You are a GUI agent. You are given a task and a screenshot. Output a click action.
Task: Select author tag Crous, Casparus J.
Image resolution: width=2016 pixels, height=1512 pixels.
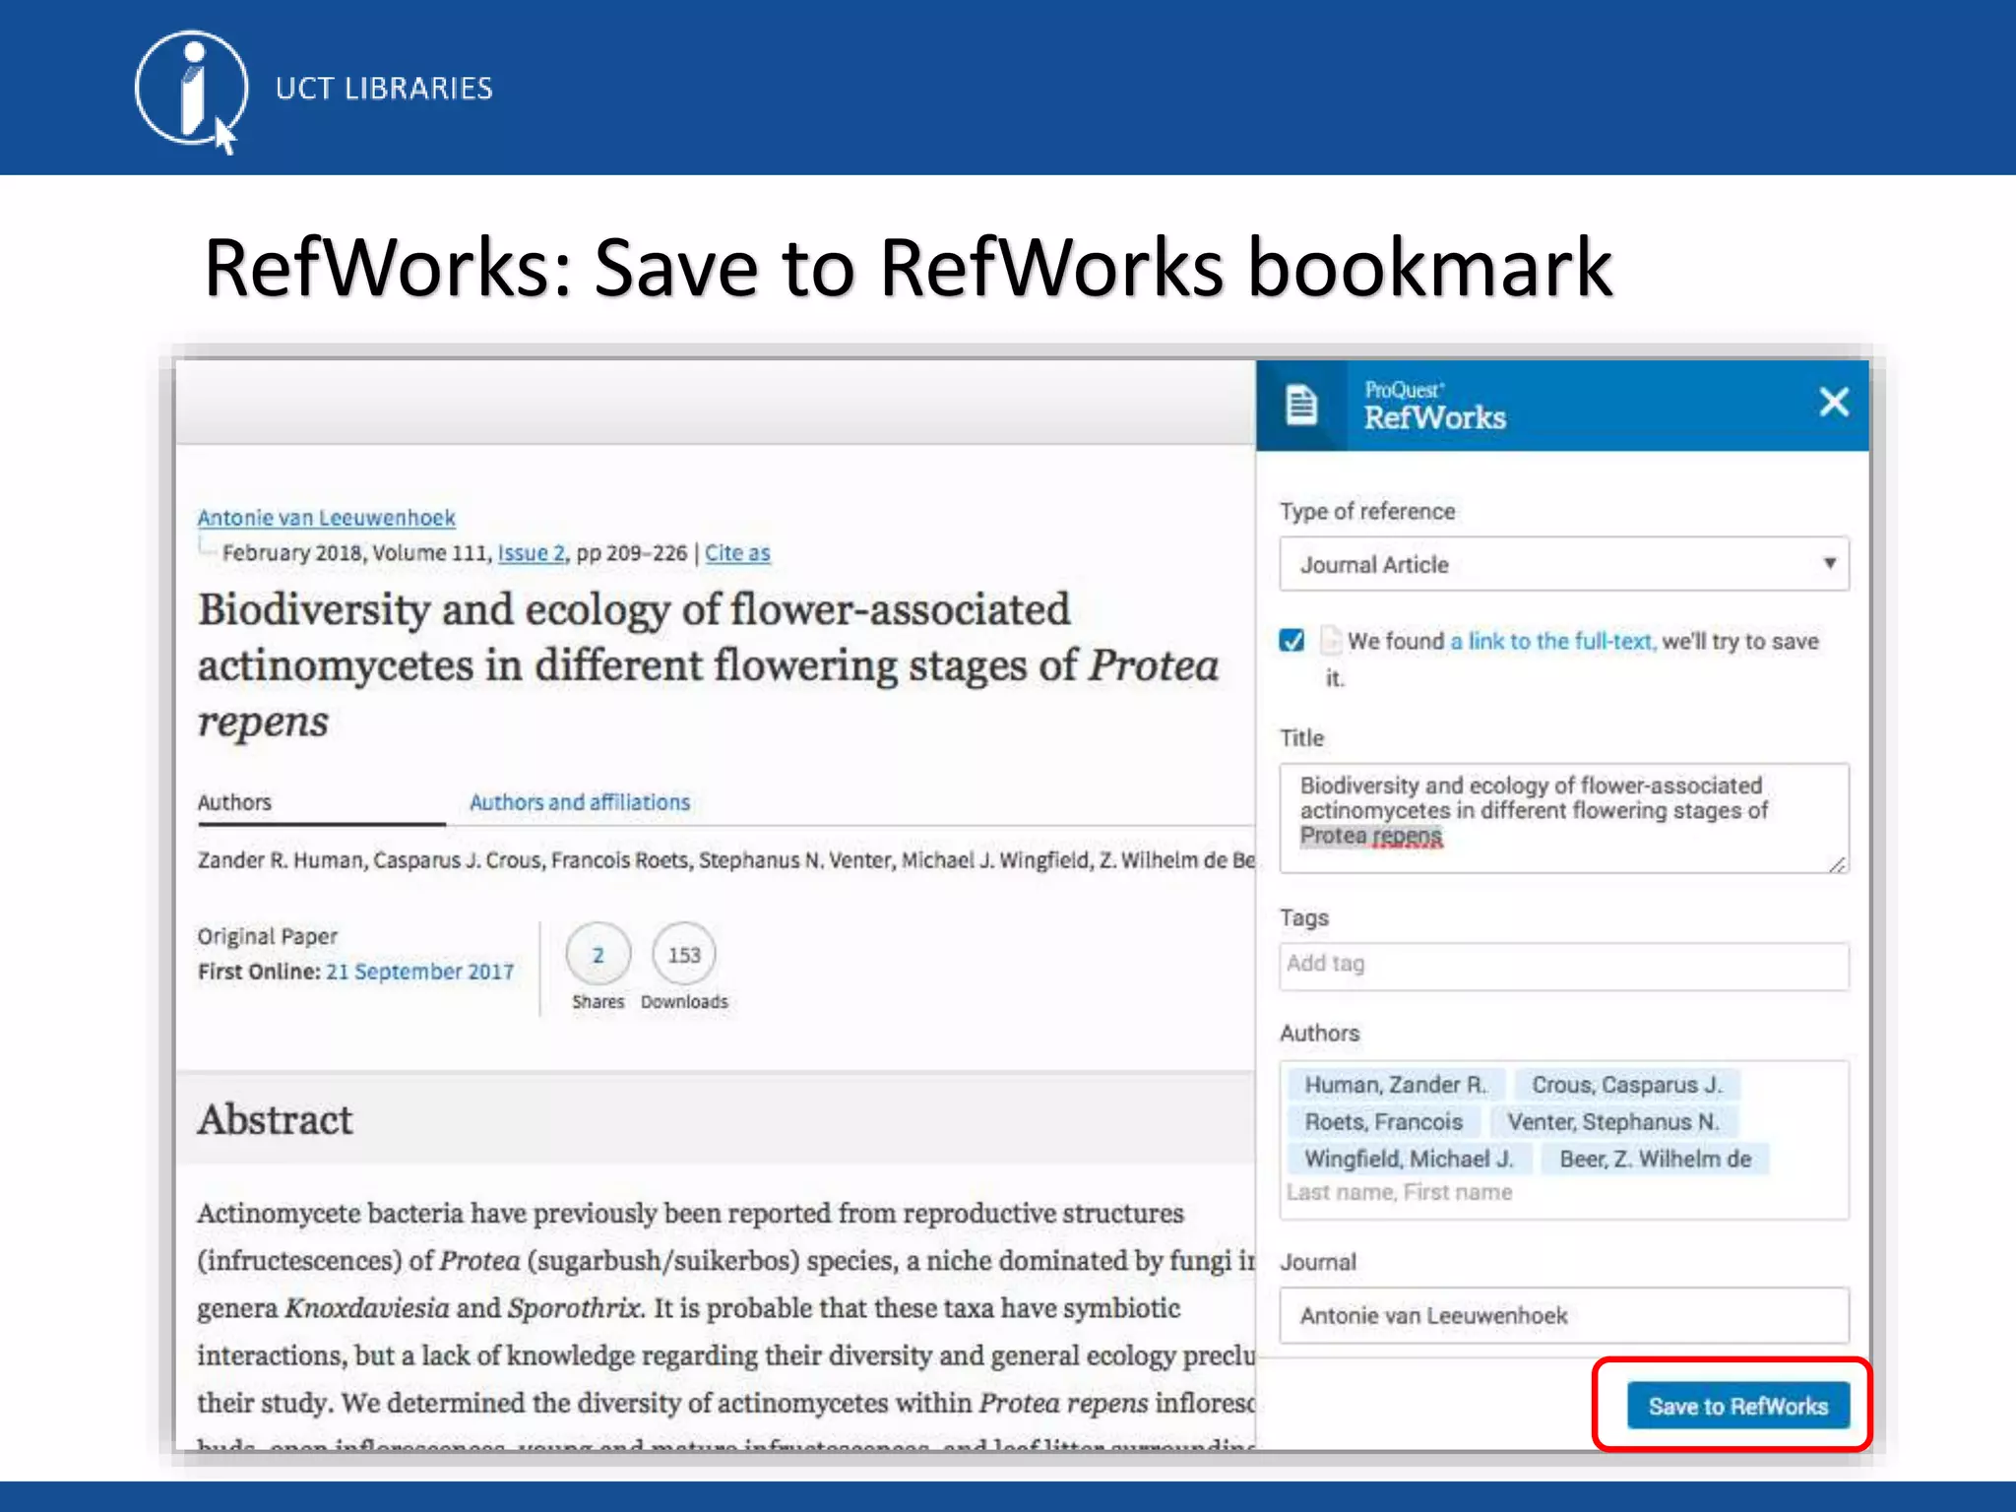(1626, 1085)
